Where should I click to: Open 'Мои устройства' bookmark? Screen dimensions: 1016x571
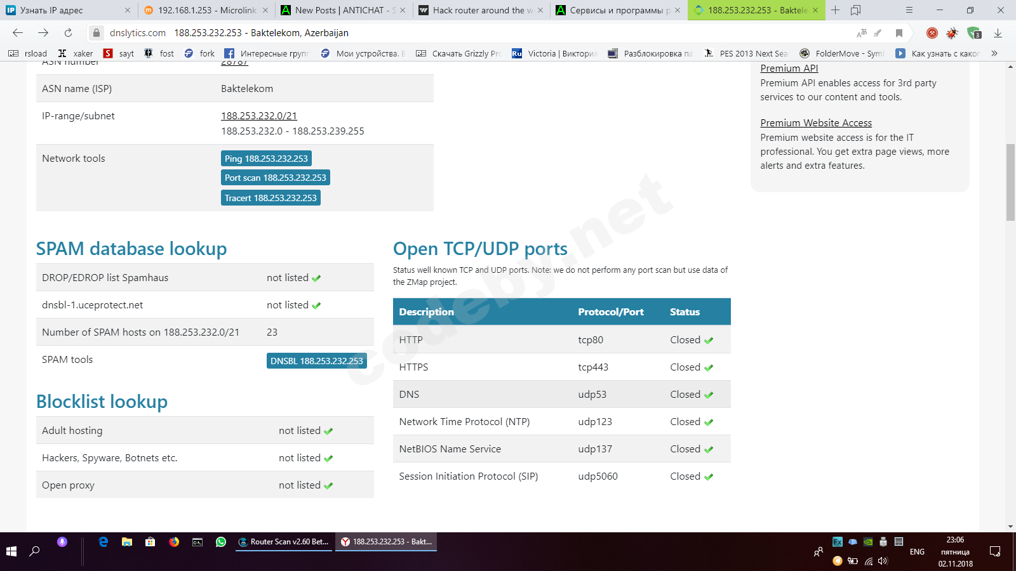tap(363, 53)
